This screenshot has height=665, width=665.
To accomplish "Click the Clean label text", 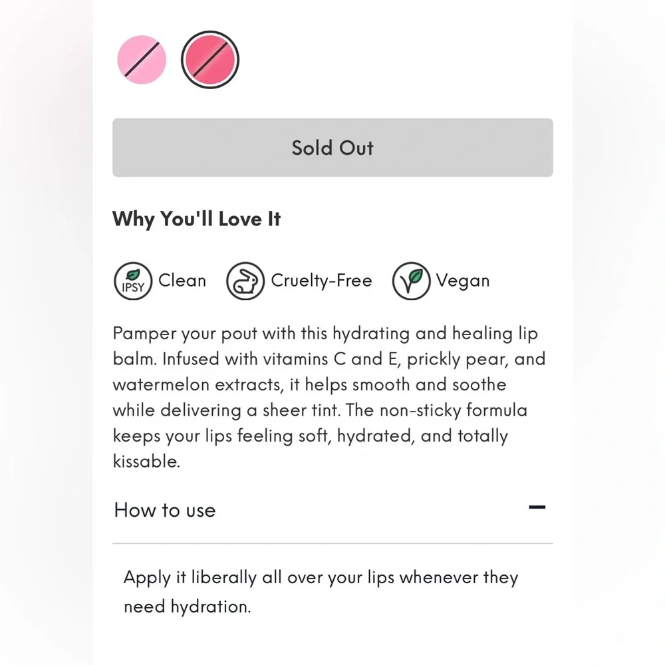I will [182, 281].
